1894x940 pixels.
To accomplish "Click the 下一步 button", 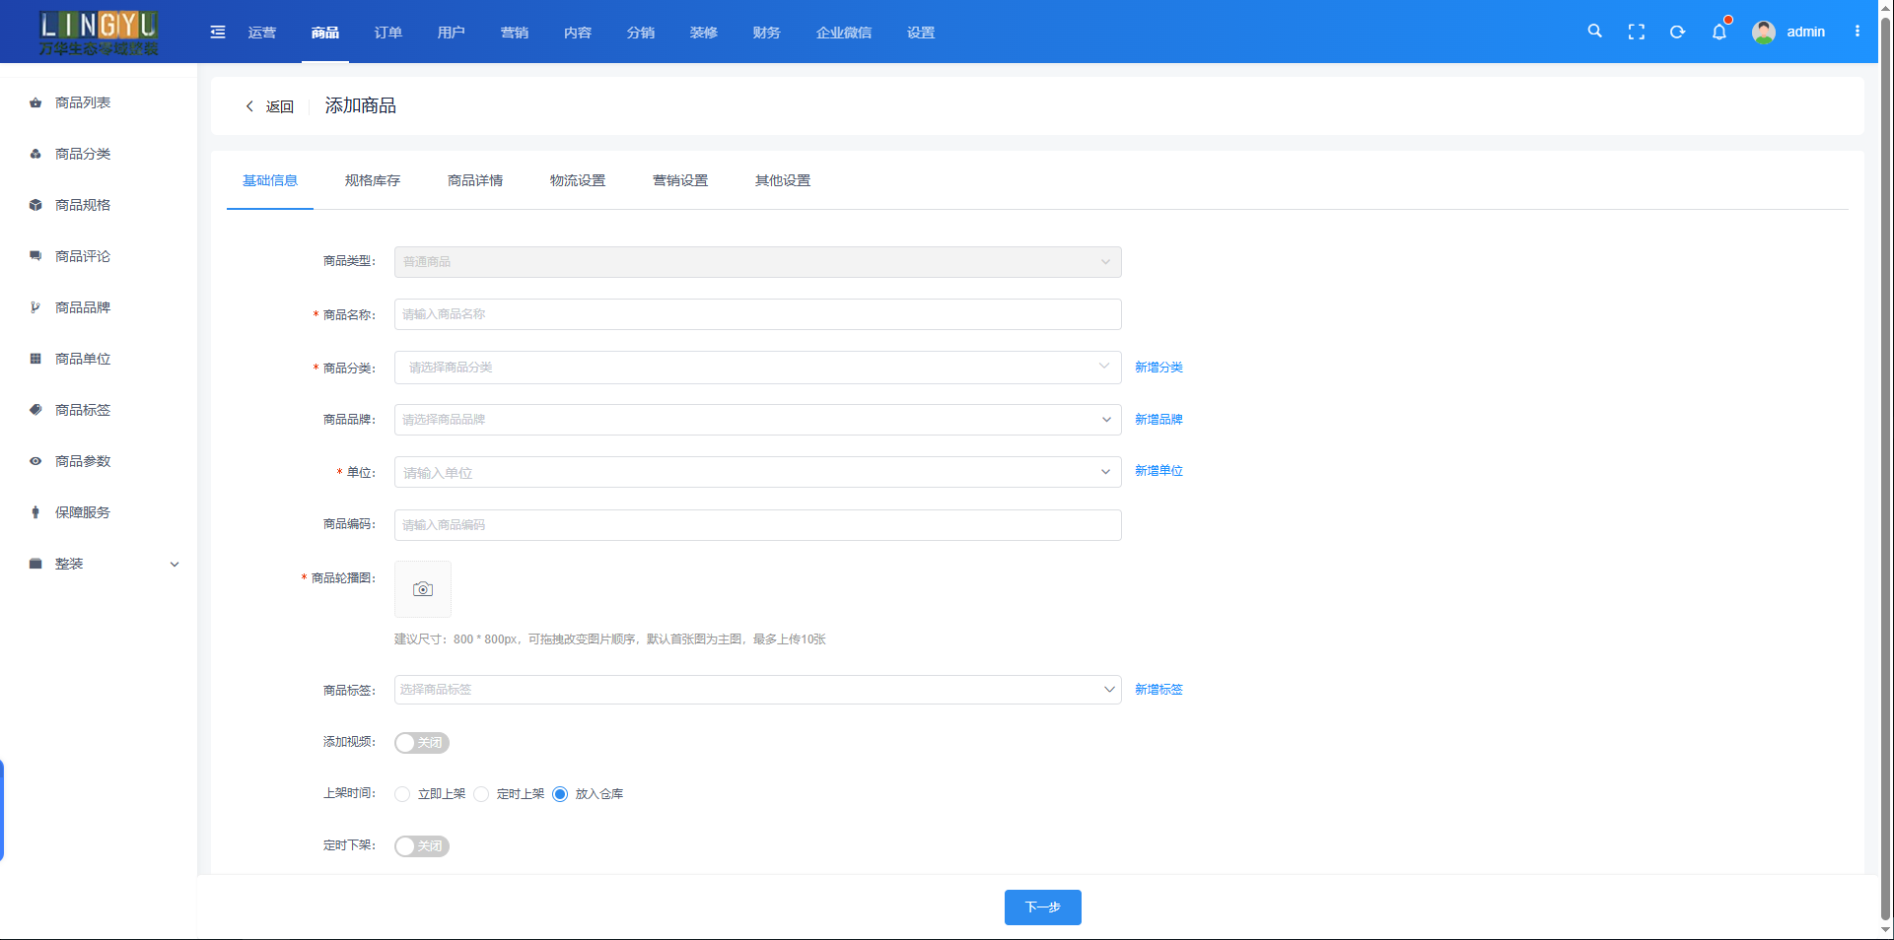I will [x=1042, y=907].
